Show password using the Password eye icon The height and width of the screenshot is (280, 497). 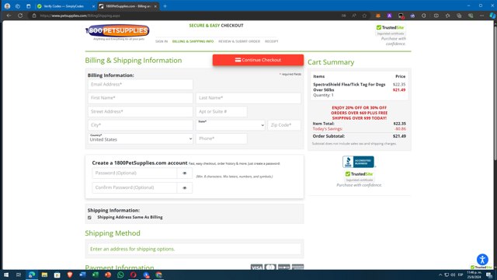(x=185, y=173)
